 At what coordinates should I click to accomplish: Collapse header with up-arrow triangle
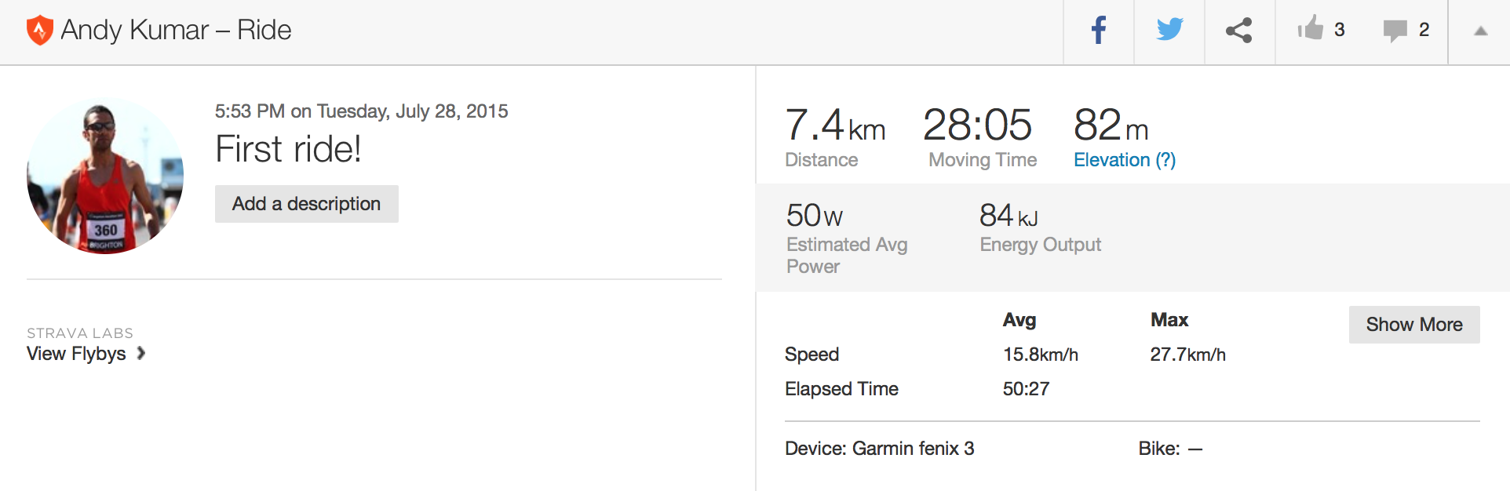coord(1480,31)
